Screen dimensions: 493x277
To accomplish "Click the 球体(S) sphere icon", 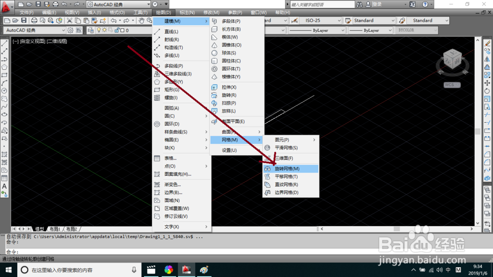I will click(x=214, y=53).
